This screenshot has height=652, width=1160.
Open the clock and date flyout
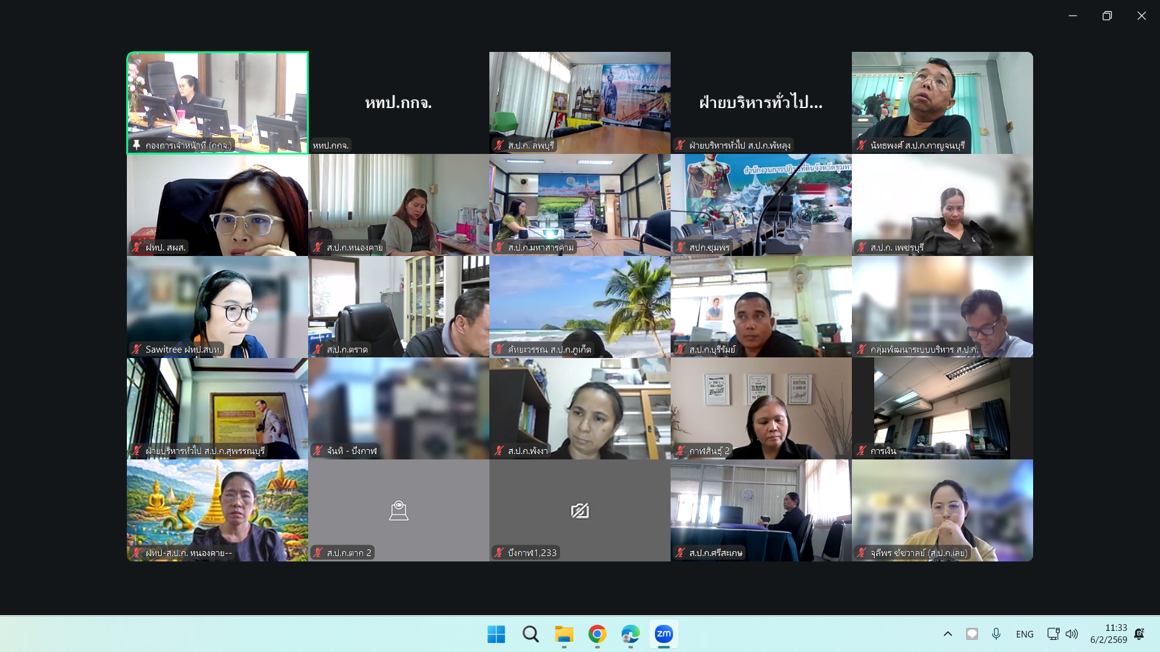(1109, 634)
